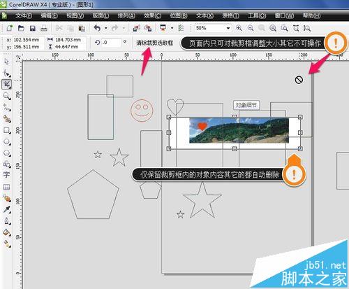Open the 文件(F) menu
Screen dimensions: 349x289
tap(24, 15)
